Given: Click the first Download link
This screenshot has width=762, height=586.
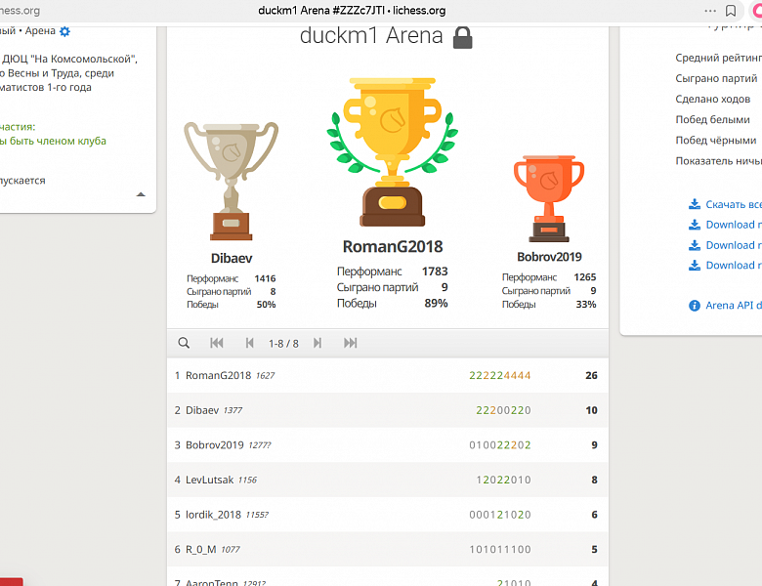Looking at the screenshot, I should (734, 225).
